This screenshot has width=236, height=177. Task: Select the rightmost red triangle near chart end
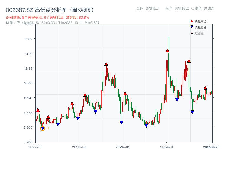click(x=206, y=88)
